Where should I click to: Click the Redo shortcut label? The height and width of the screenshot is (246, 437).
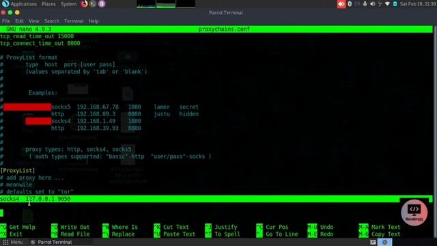(x=326, y=234)
